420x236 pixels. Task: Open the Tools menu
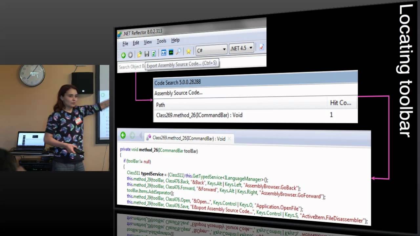[161, 41]
